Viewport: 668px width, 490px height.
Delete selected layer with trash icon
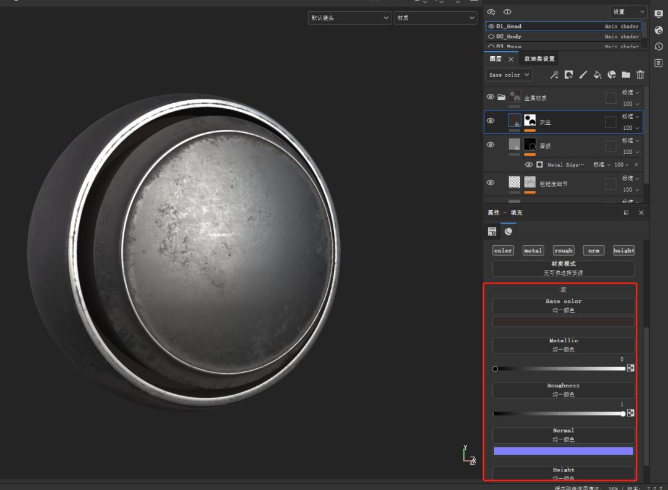click(x=640, y=75)
